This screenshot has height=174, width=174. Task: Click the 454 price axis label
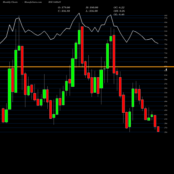coord(166,110)
